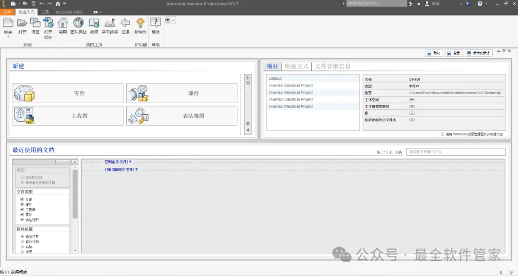518x276 pixels.
Task: Click 登录 (Sign In) text link
Action: click(436, 4)
